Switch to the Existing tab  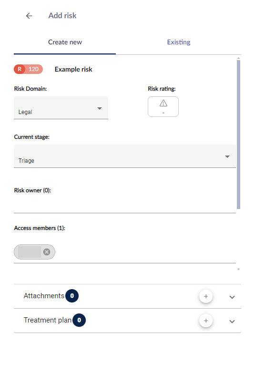tap(179, 42)
